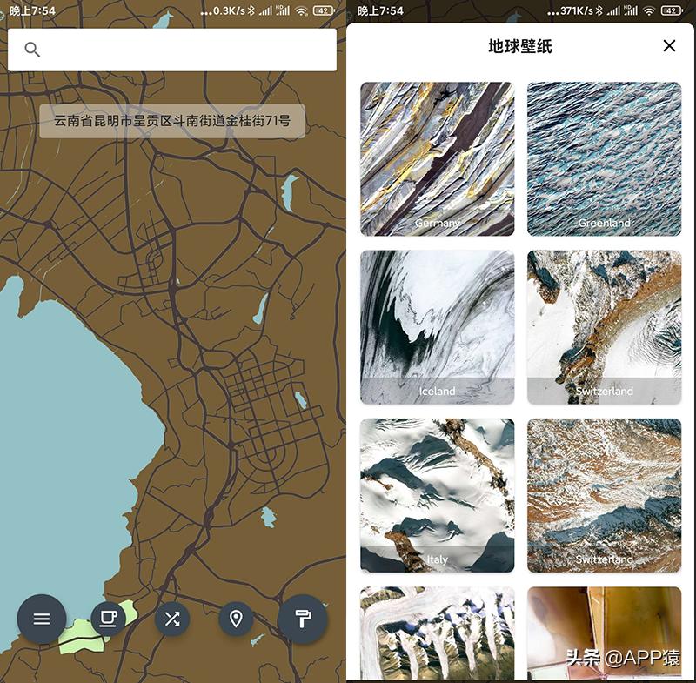Image resolution: width=696 pixels, height=683 pixels.
Task: Open the hamburger menu button
Action: (42, 619)
